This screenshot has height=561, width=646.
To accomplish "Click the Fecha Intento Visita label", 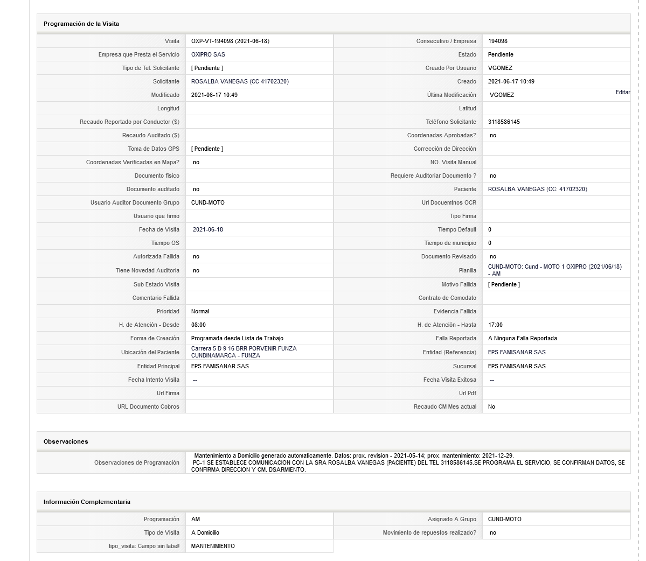I will 154,380.
